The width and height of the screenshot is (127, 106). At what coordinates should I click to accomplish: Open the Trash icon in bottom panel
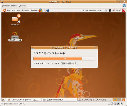124,100
